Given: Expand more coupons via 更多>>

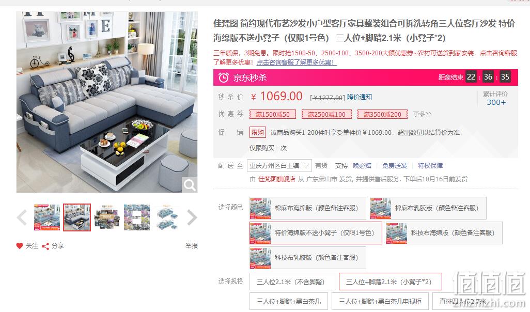Looking at the screenshot, I should [x=422, y=114].
